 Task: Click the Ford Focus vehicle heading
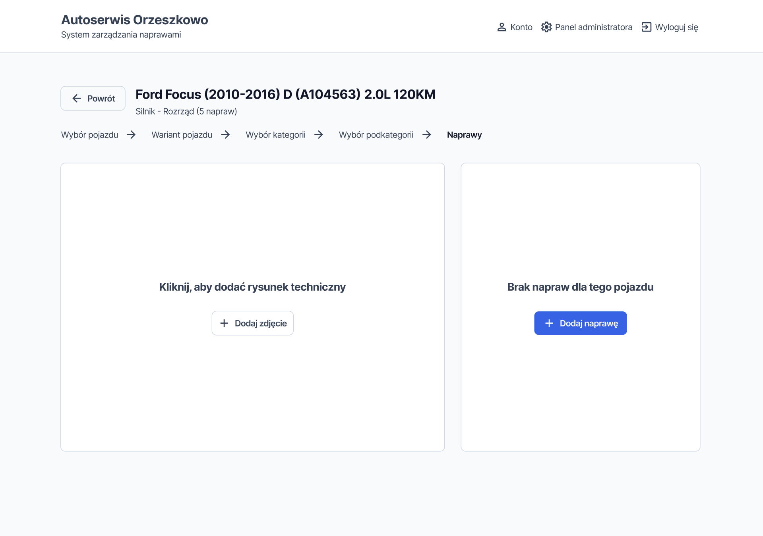(286, 95)
